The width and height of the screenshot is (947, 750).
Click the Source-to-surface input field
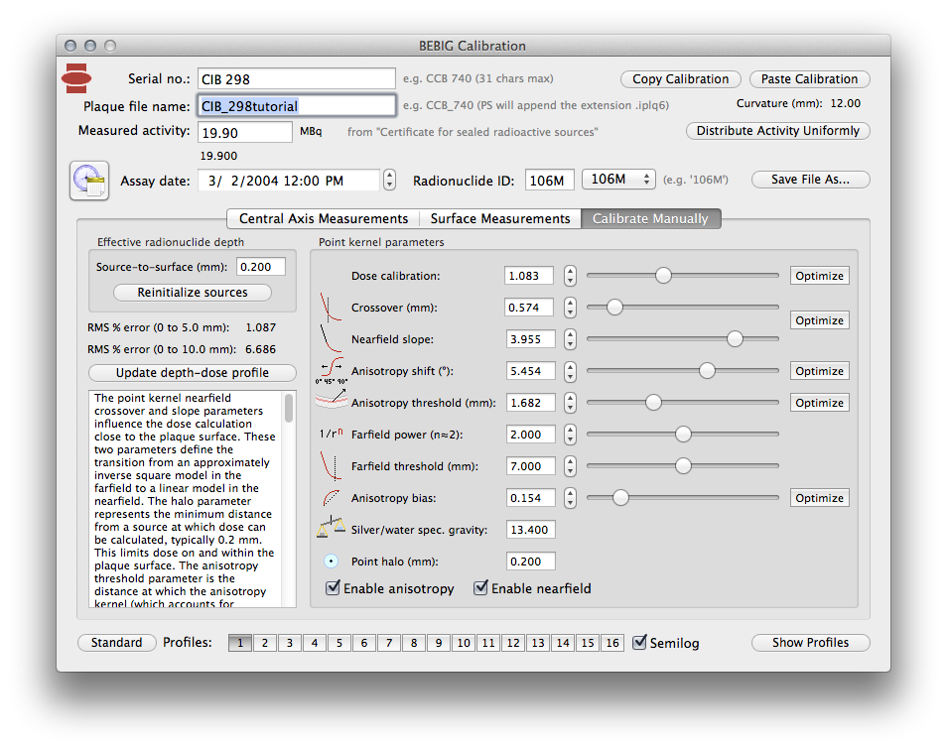[261, 266]
